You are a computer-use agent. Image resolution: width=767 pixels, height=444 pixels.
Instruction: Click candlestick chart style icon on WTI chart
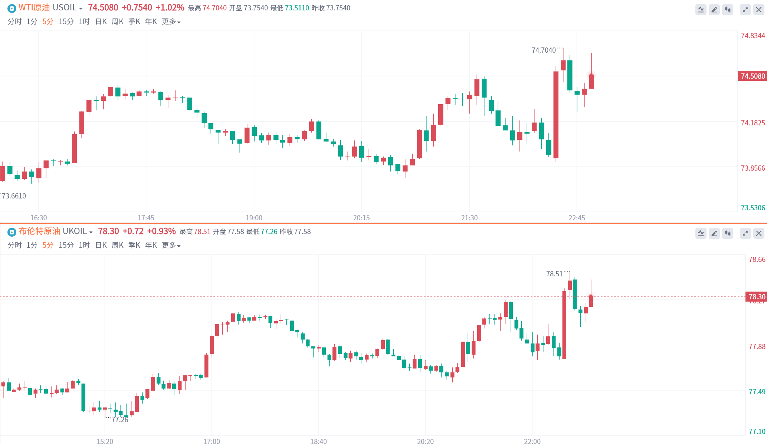(728, 10)
